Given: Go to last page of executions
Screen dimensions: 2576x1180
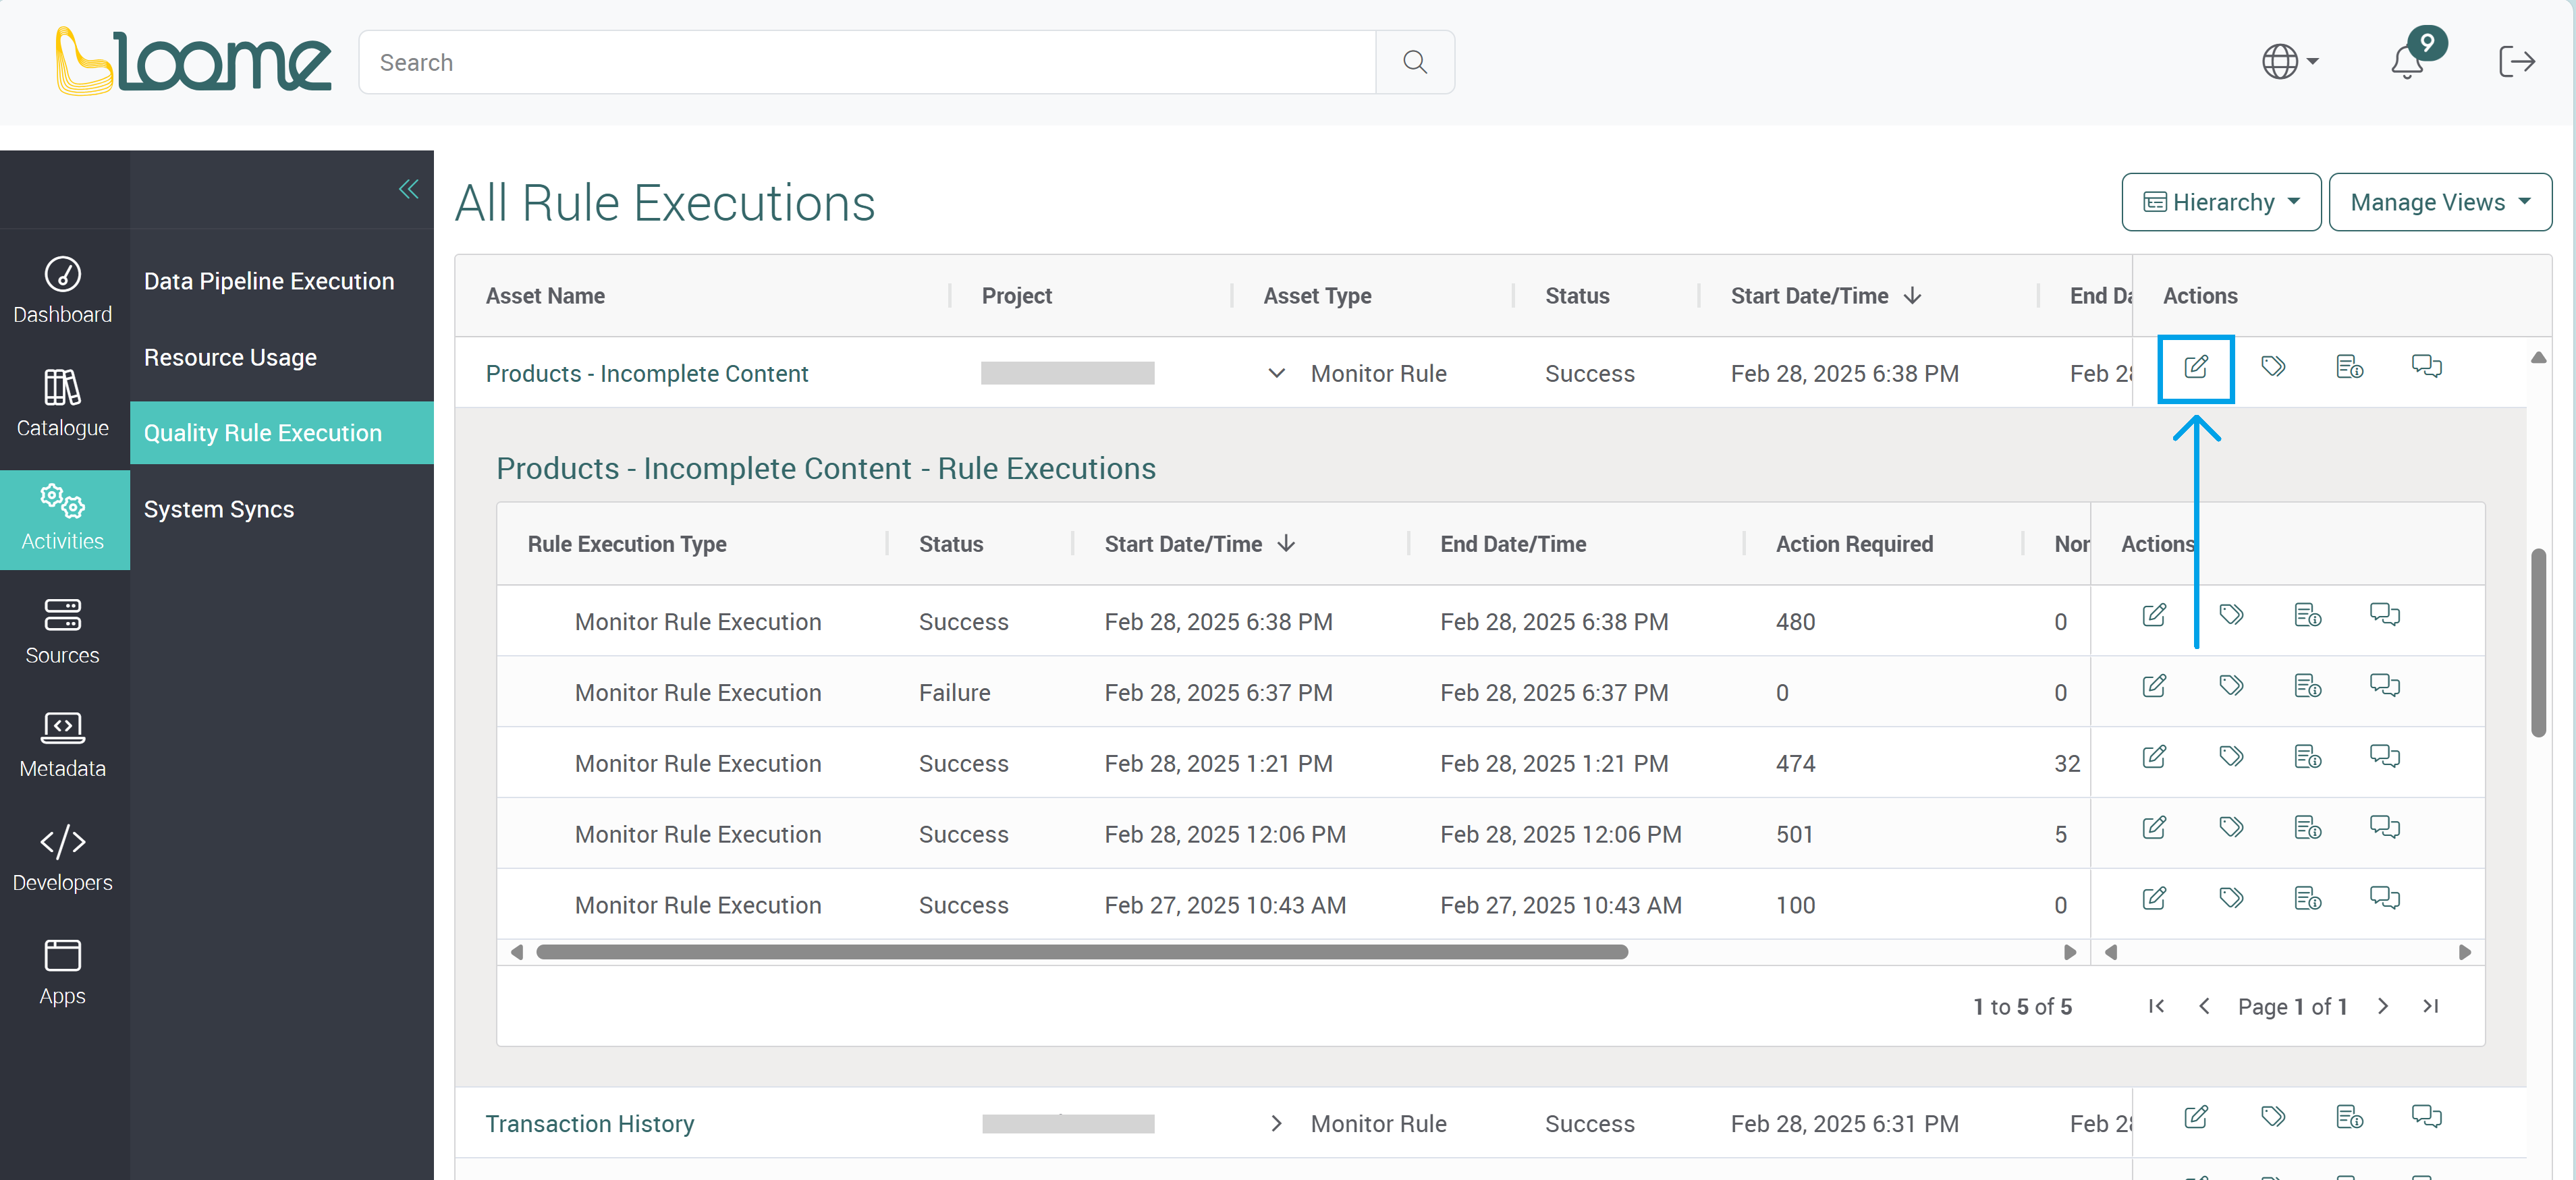Looking at the screenshot, I should click(2431, 1006).
